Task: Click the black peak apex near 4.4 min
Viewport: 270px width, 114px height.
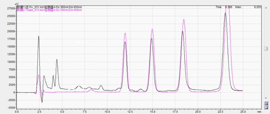Action: coord(57,59)
